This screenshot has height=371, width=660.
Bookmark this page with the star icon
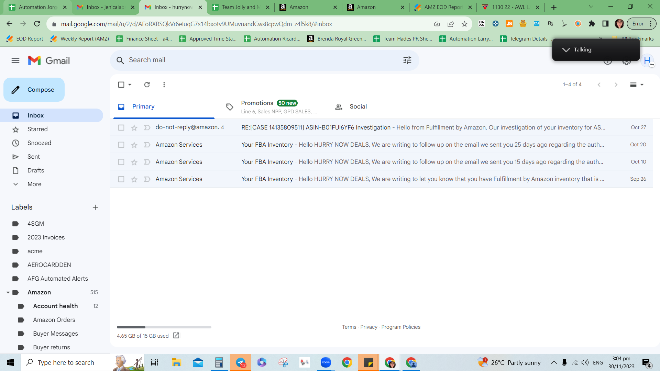point(464,24)
